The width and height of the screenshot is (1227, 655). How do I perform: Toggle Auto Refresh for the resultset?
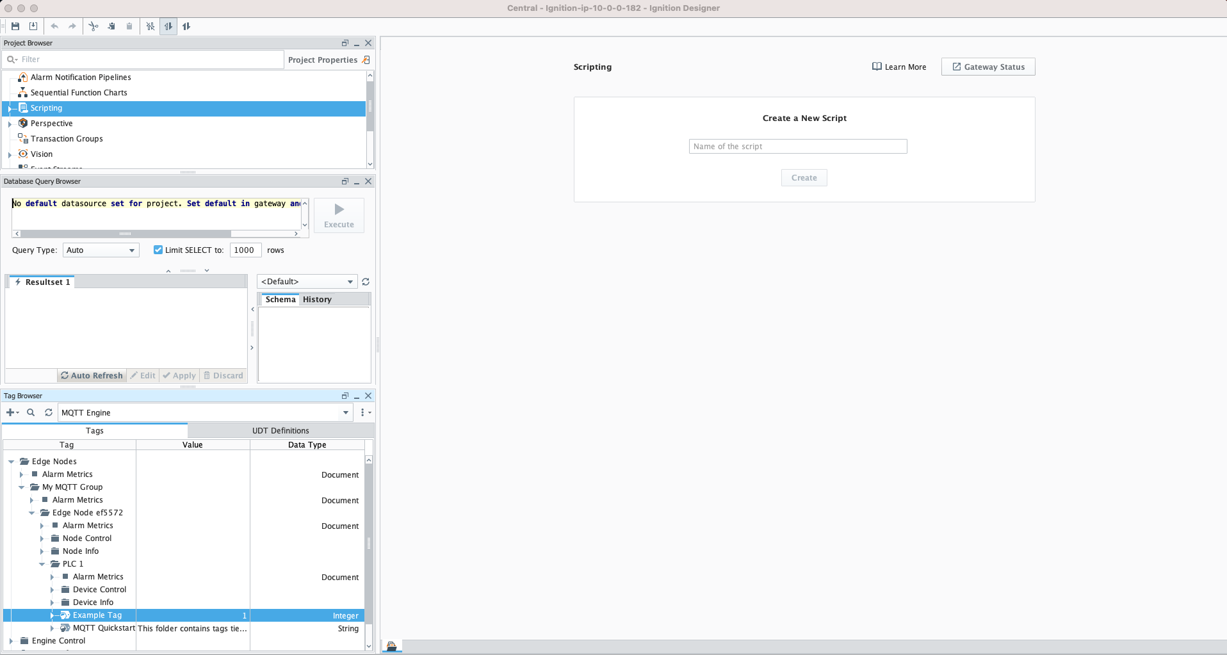coord(92,376)
